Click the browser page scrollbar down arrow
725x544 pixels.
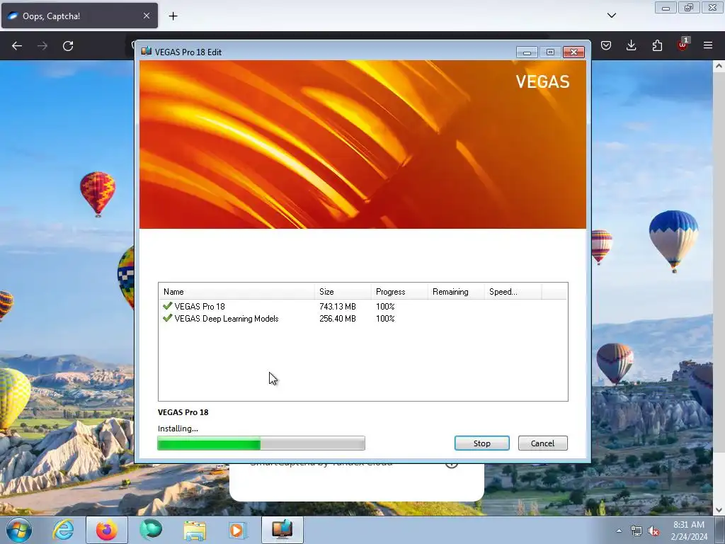point(719,510)
